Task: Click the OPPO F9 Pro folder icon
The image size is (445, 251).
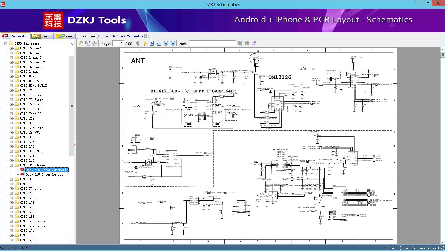Action: click(x=17, y=104)
